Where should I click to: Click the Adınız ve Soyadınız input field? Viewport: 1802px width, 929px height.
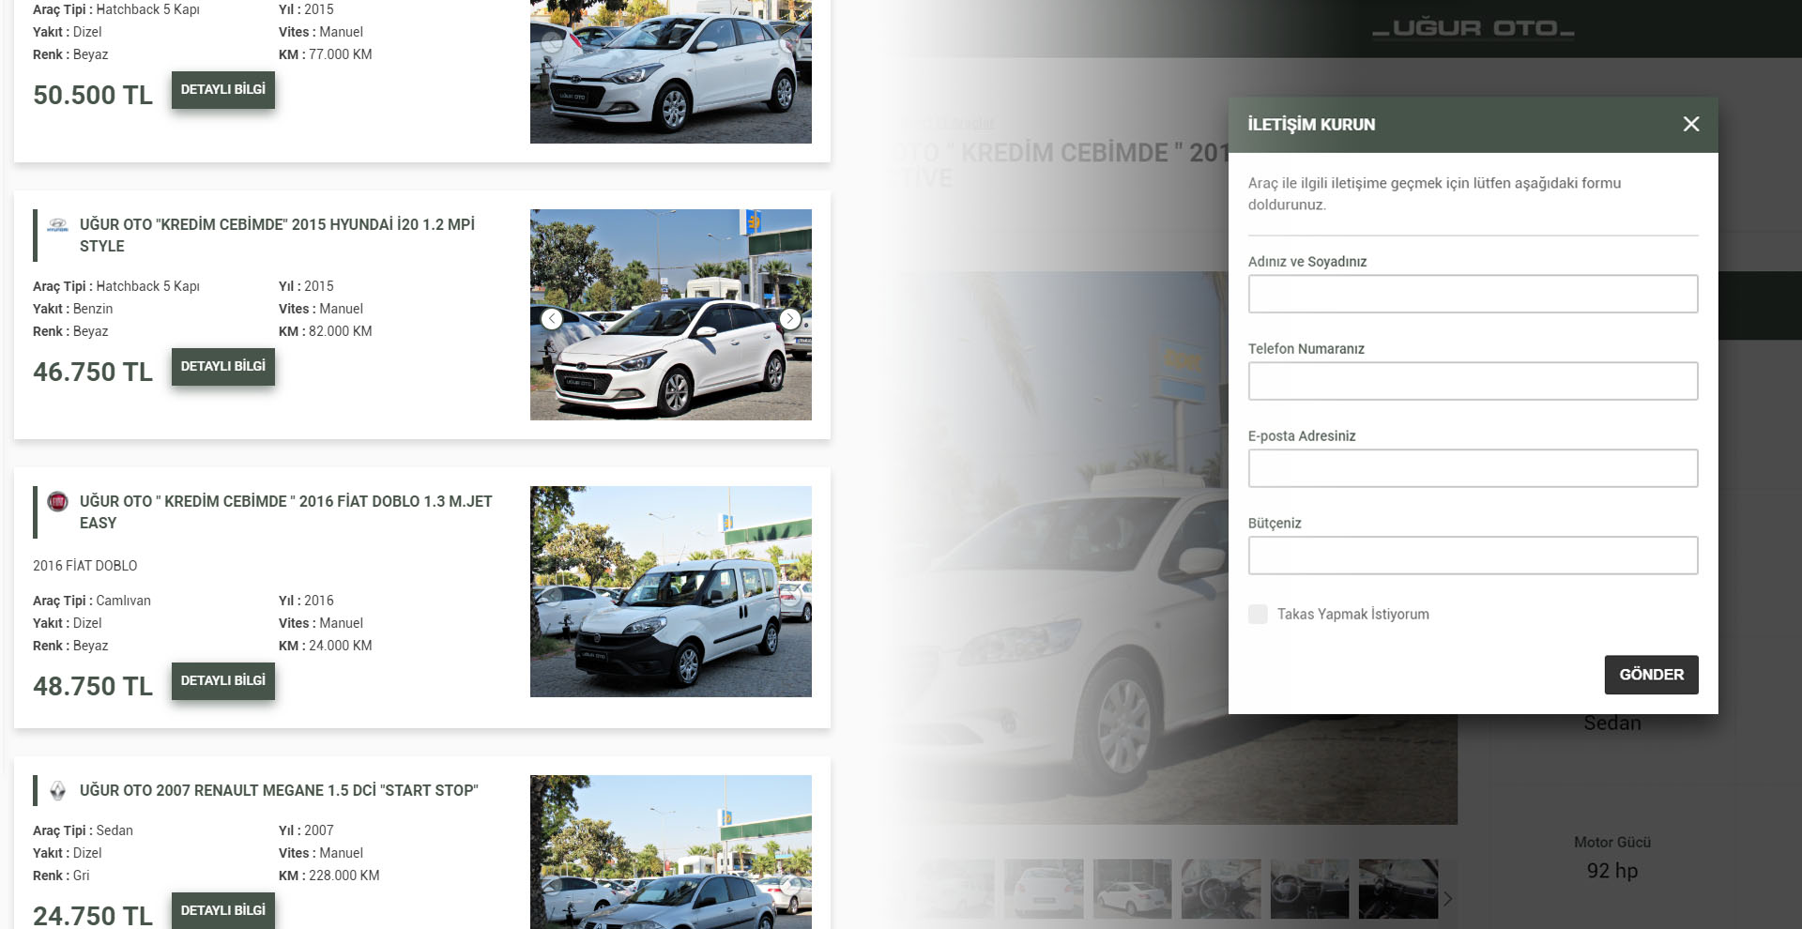pos(1473,294)
